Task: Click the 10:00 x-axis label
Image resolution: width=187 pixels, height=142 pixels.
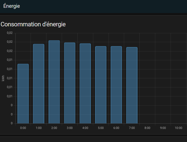Action: click(179, 128)
